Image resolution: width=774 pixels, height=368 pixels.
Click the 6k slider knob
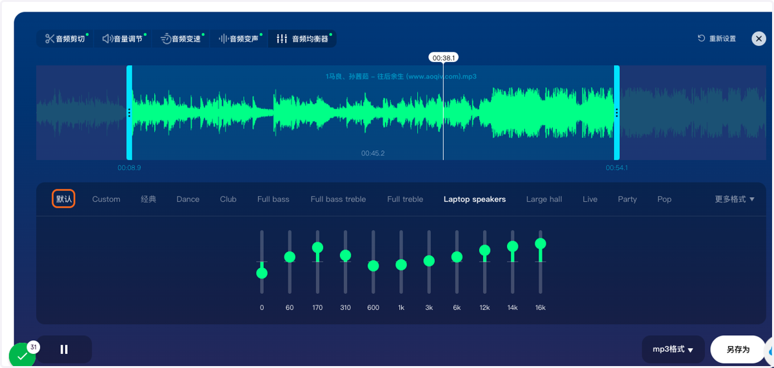click(x=457, y=257)
